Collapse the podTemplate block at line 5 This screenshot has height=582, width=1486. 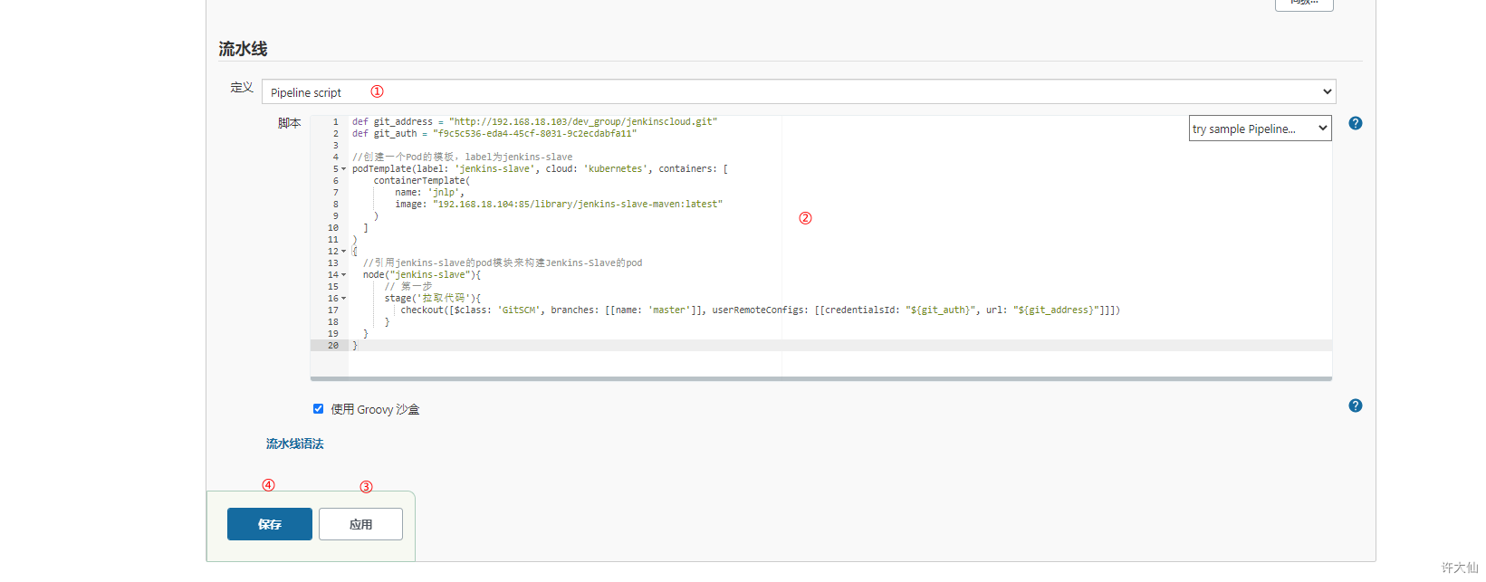pos(343,169)
